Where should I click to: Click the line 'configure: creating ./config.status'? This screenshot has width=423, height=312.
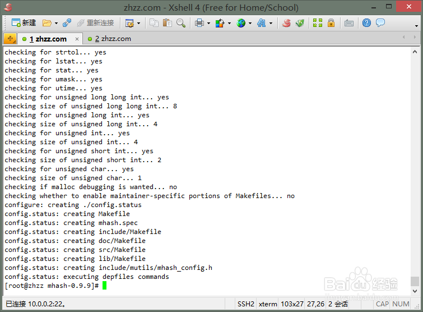pos(73,205)
